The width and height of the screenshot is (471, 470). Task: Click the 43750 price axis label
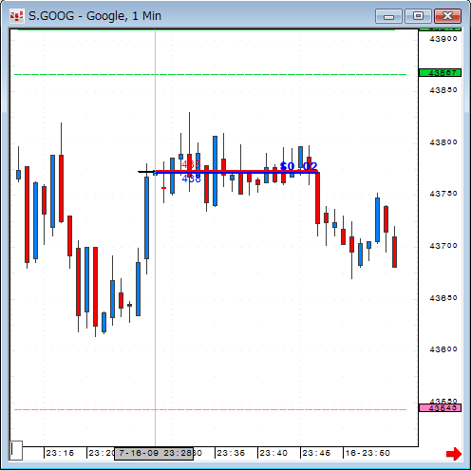click(443, 194)
